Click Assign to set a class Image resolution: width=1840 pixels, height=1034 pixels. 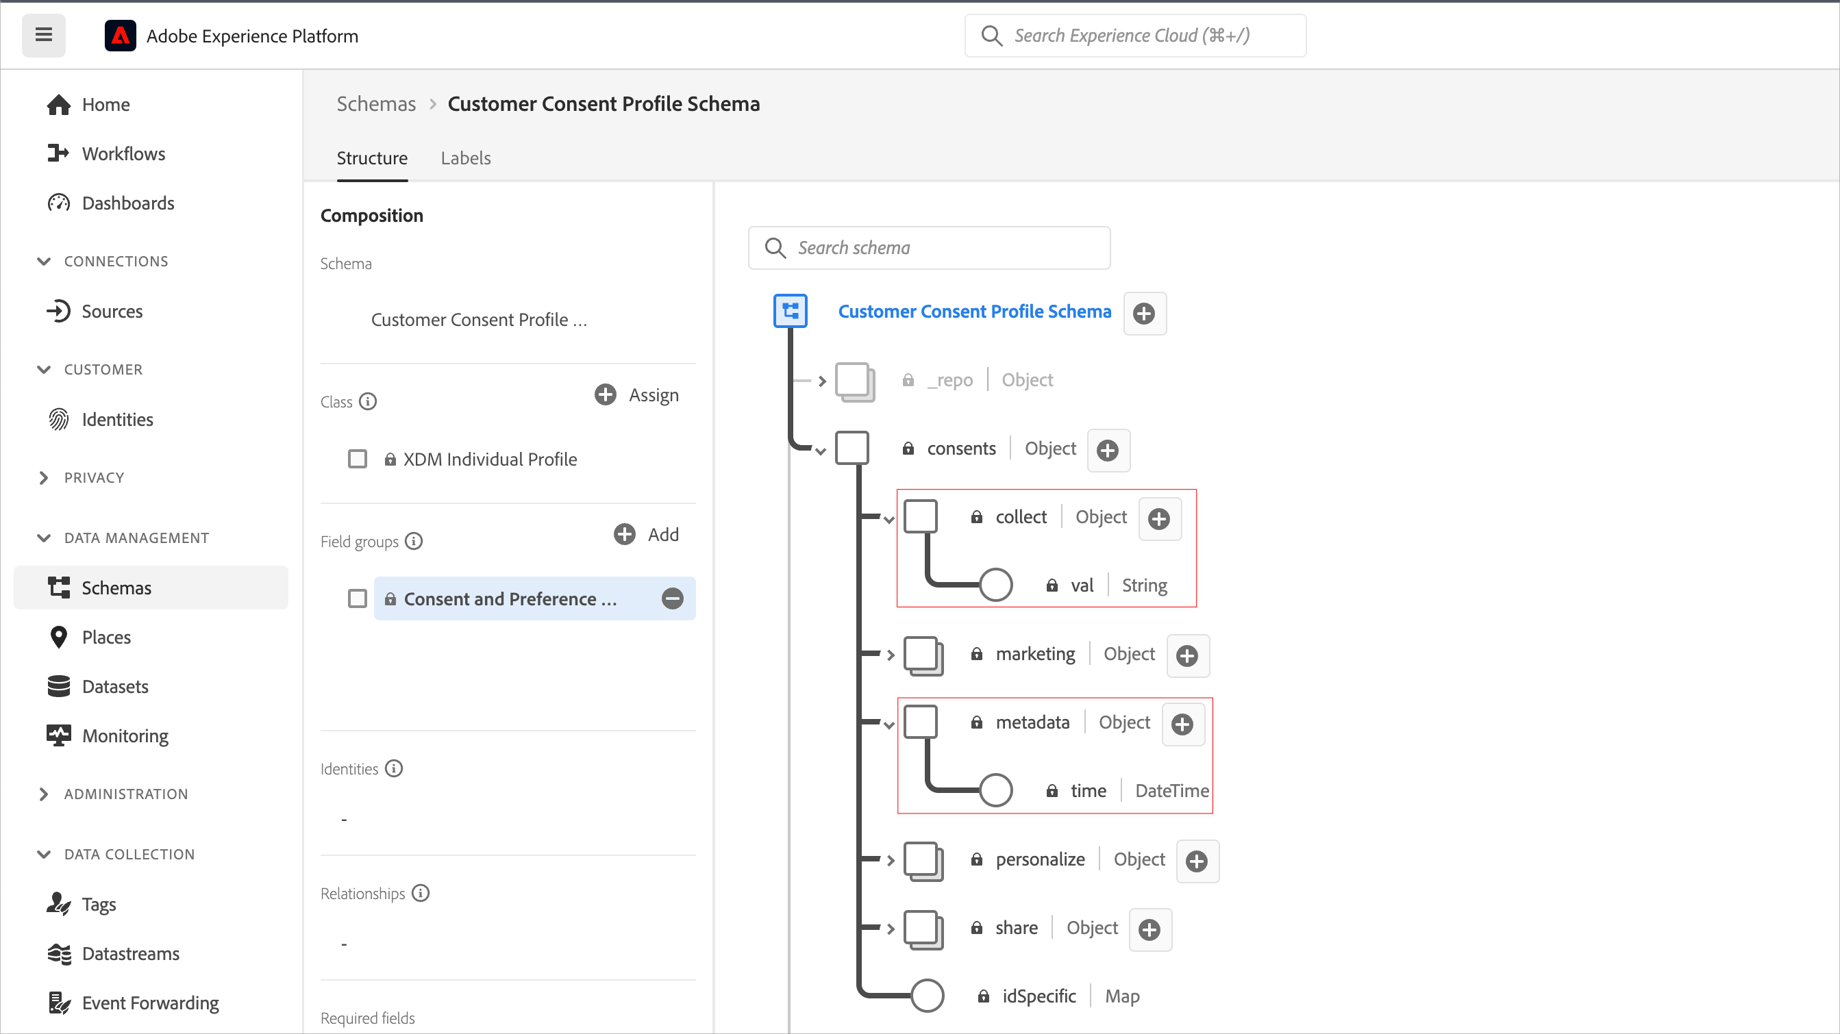coord(636,395)
